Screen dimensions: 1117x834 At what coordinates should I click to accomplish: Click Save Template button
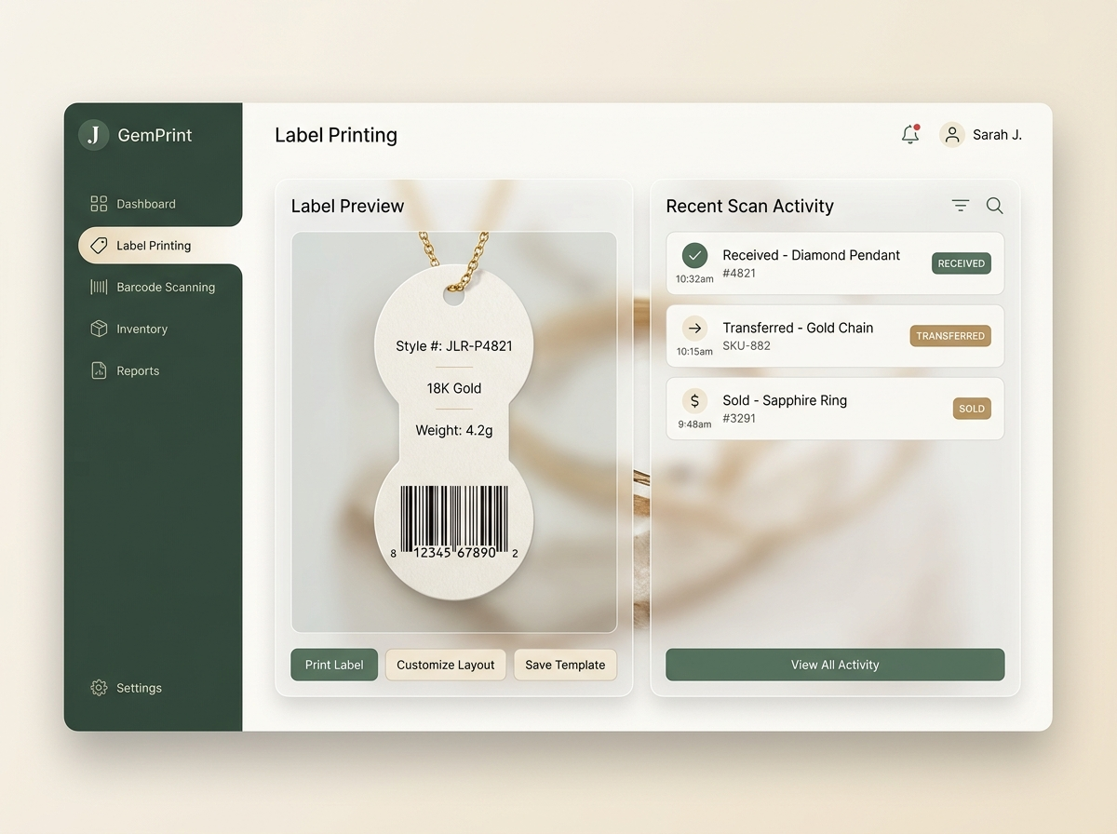coord(565,665)
